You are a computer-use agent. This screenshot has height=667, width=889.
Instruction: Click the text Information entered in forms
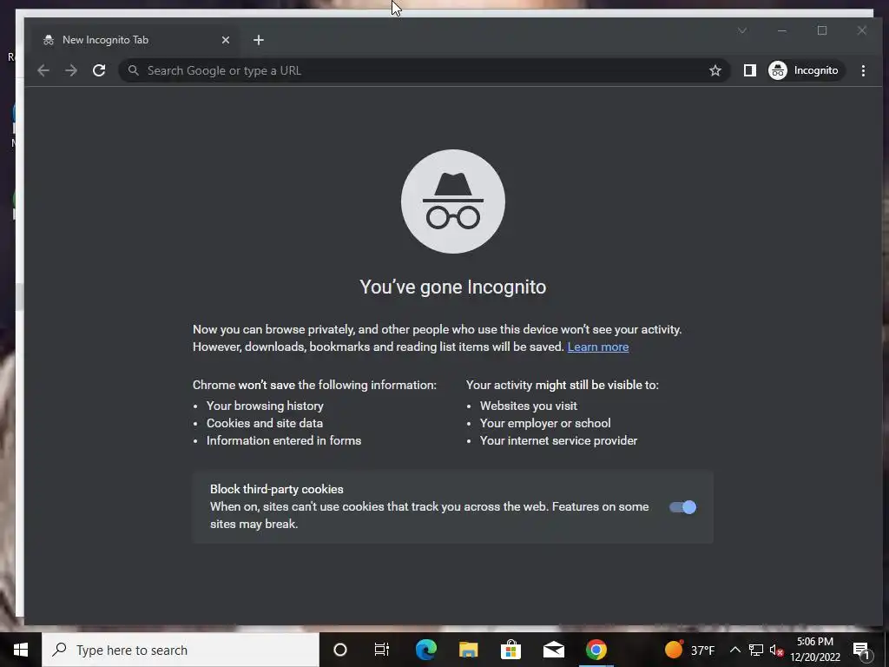(x=284, y=440)
